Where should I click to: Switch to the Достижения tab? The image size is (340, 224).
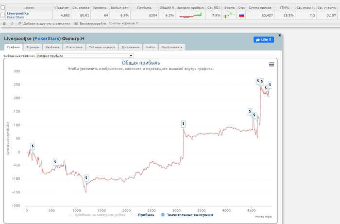point(130,47)
